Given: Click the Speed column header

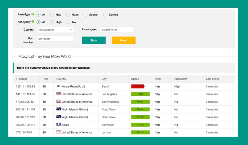Looking at the screenshot, I should click(135, 79).
